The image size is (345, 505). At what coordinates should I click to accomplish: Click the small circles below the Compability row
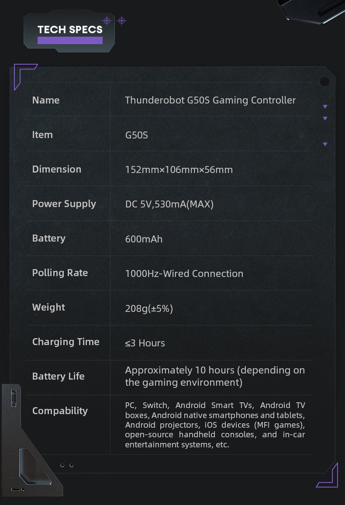67,466
